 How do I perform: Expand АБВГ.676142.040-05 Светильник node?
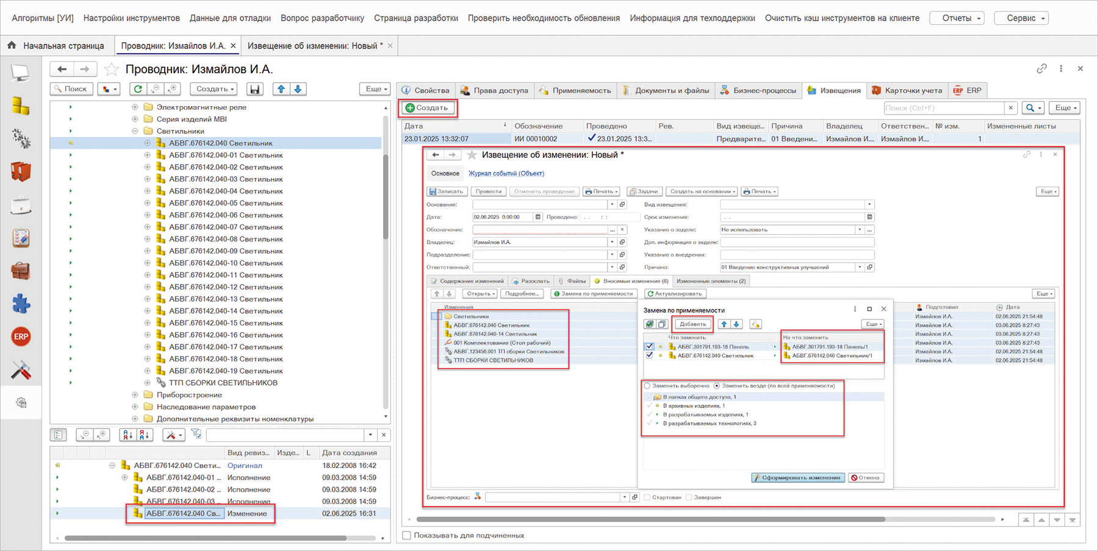click(x=147, y=203)
